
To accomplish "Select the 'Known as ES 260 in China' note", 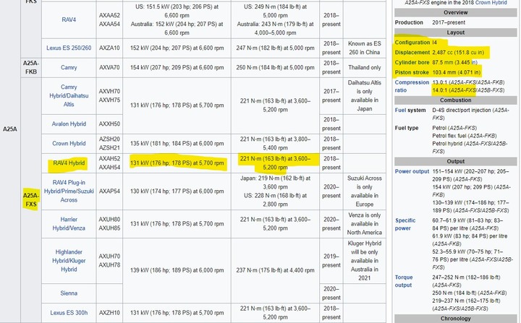I will (x=365, y=48).
